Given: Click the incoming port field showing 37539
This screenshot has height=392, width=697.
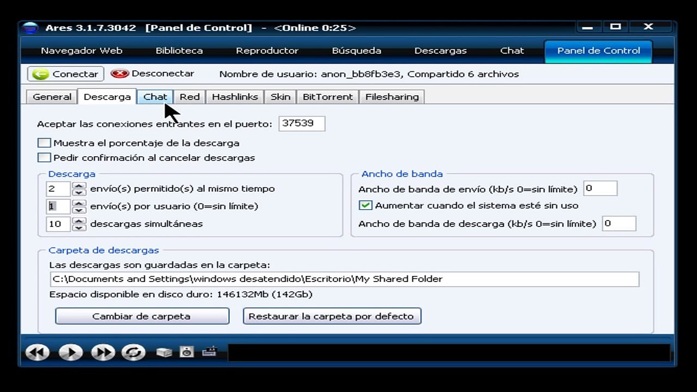Looking at the screenshot, I should tap(302, 124).
